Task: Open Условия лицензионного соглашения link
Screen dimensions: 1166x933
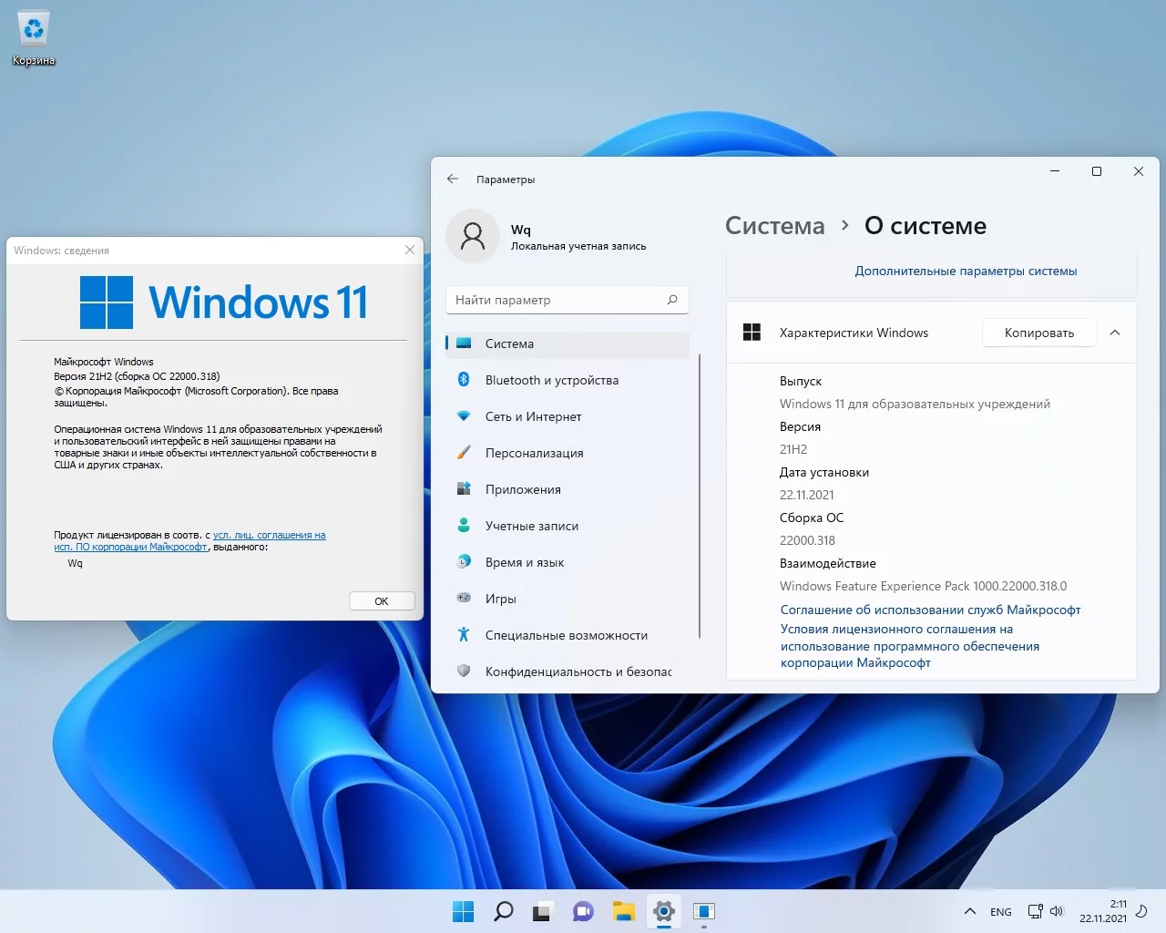Action: [x=909, y=646]
